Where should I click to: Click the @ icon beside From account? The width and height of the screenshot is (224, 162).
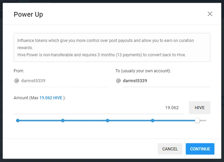coord(16,81)
